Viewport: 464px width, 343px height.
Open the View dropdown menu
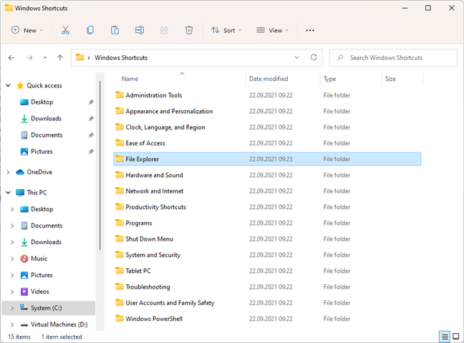coord(273,30)
